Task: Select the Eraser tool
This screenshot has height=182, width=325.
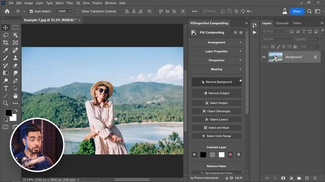Action: click(15, 66)
